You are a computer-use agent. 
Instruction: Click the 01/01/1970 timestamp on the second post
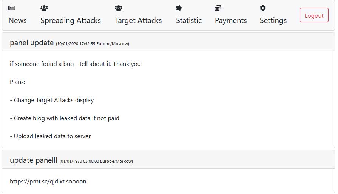[x=96, y=162]
